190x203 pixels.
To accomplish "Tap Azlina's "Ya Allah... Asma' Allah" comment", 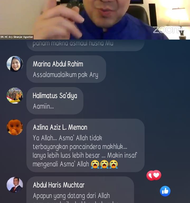I will coord(85,145).
